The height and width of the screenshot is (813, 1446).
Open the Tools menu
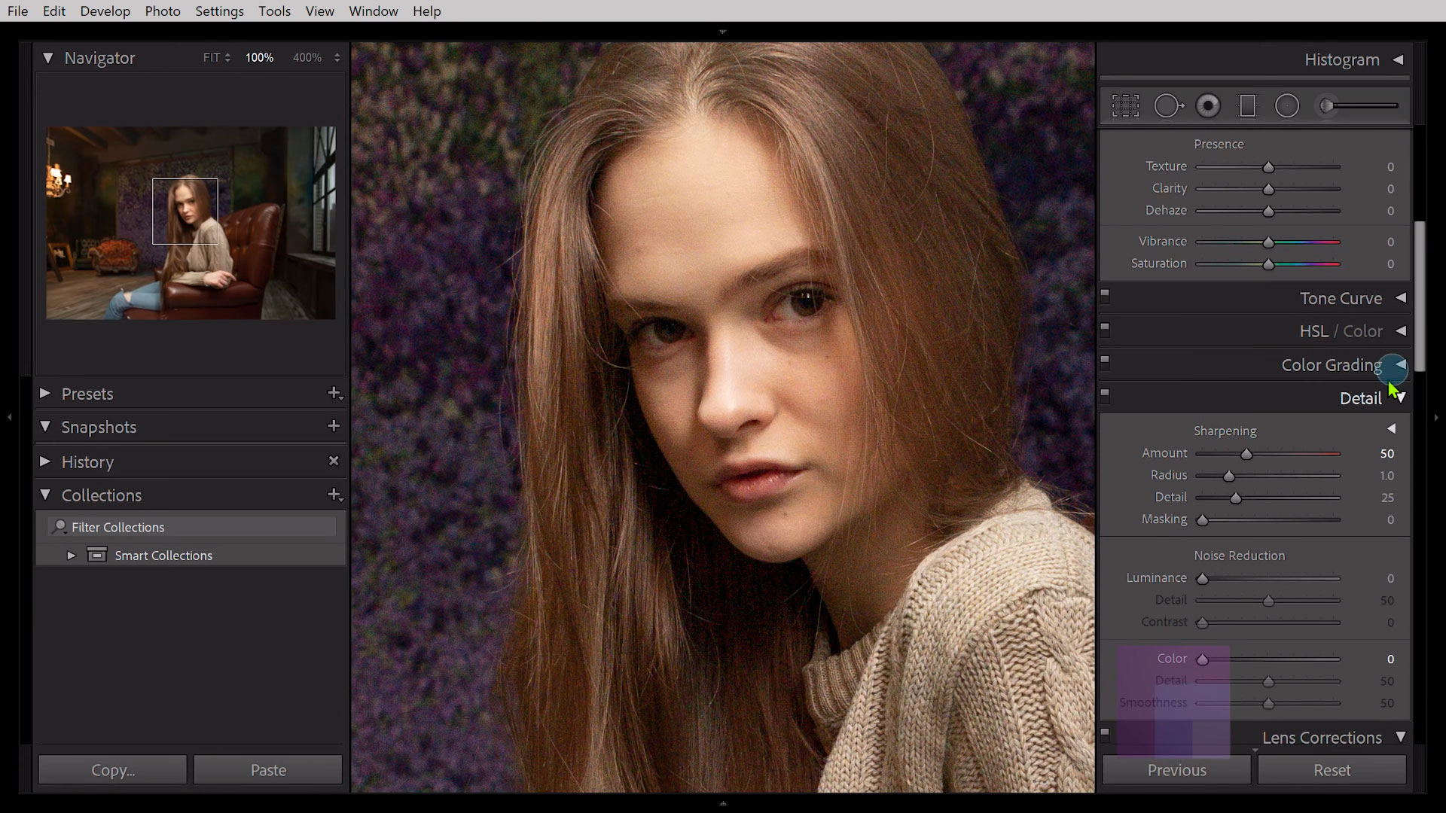tap(274, 11)
